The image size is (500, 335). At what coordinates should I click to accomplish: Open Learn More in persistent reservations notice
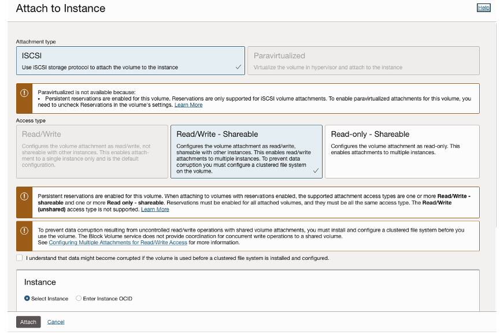click(x=155, y=210)
